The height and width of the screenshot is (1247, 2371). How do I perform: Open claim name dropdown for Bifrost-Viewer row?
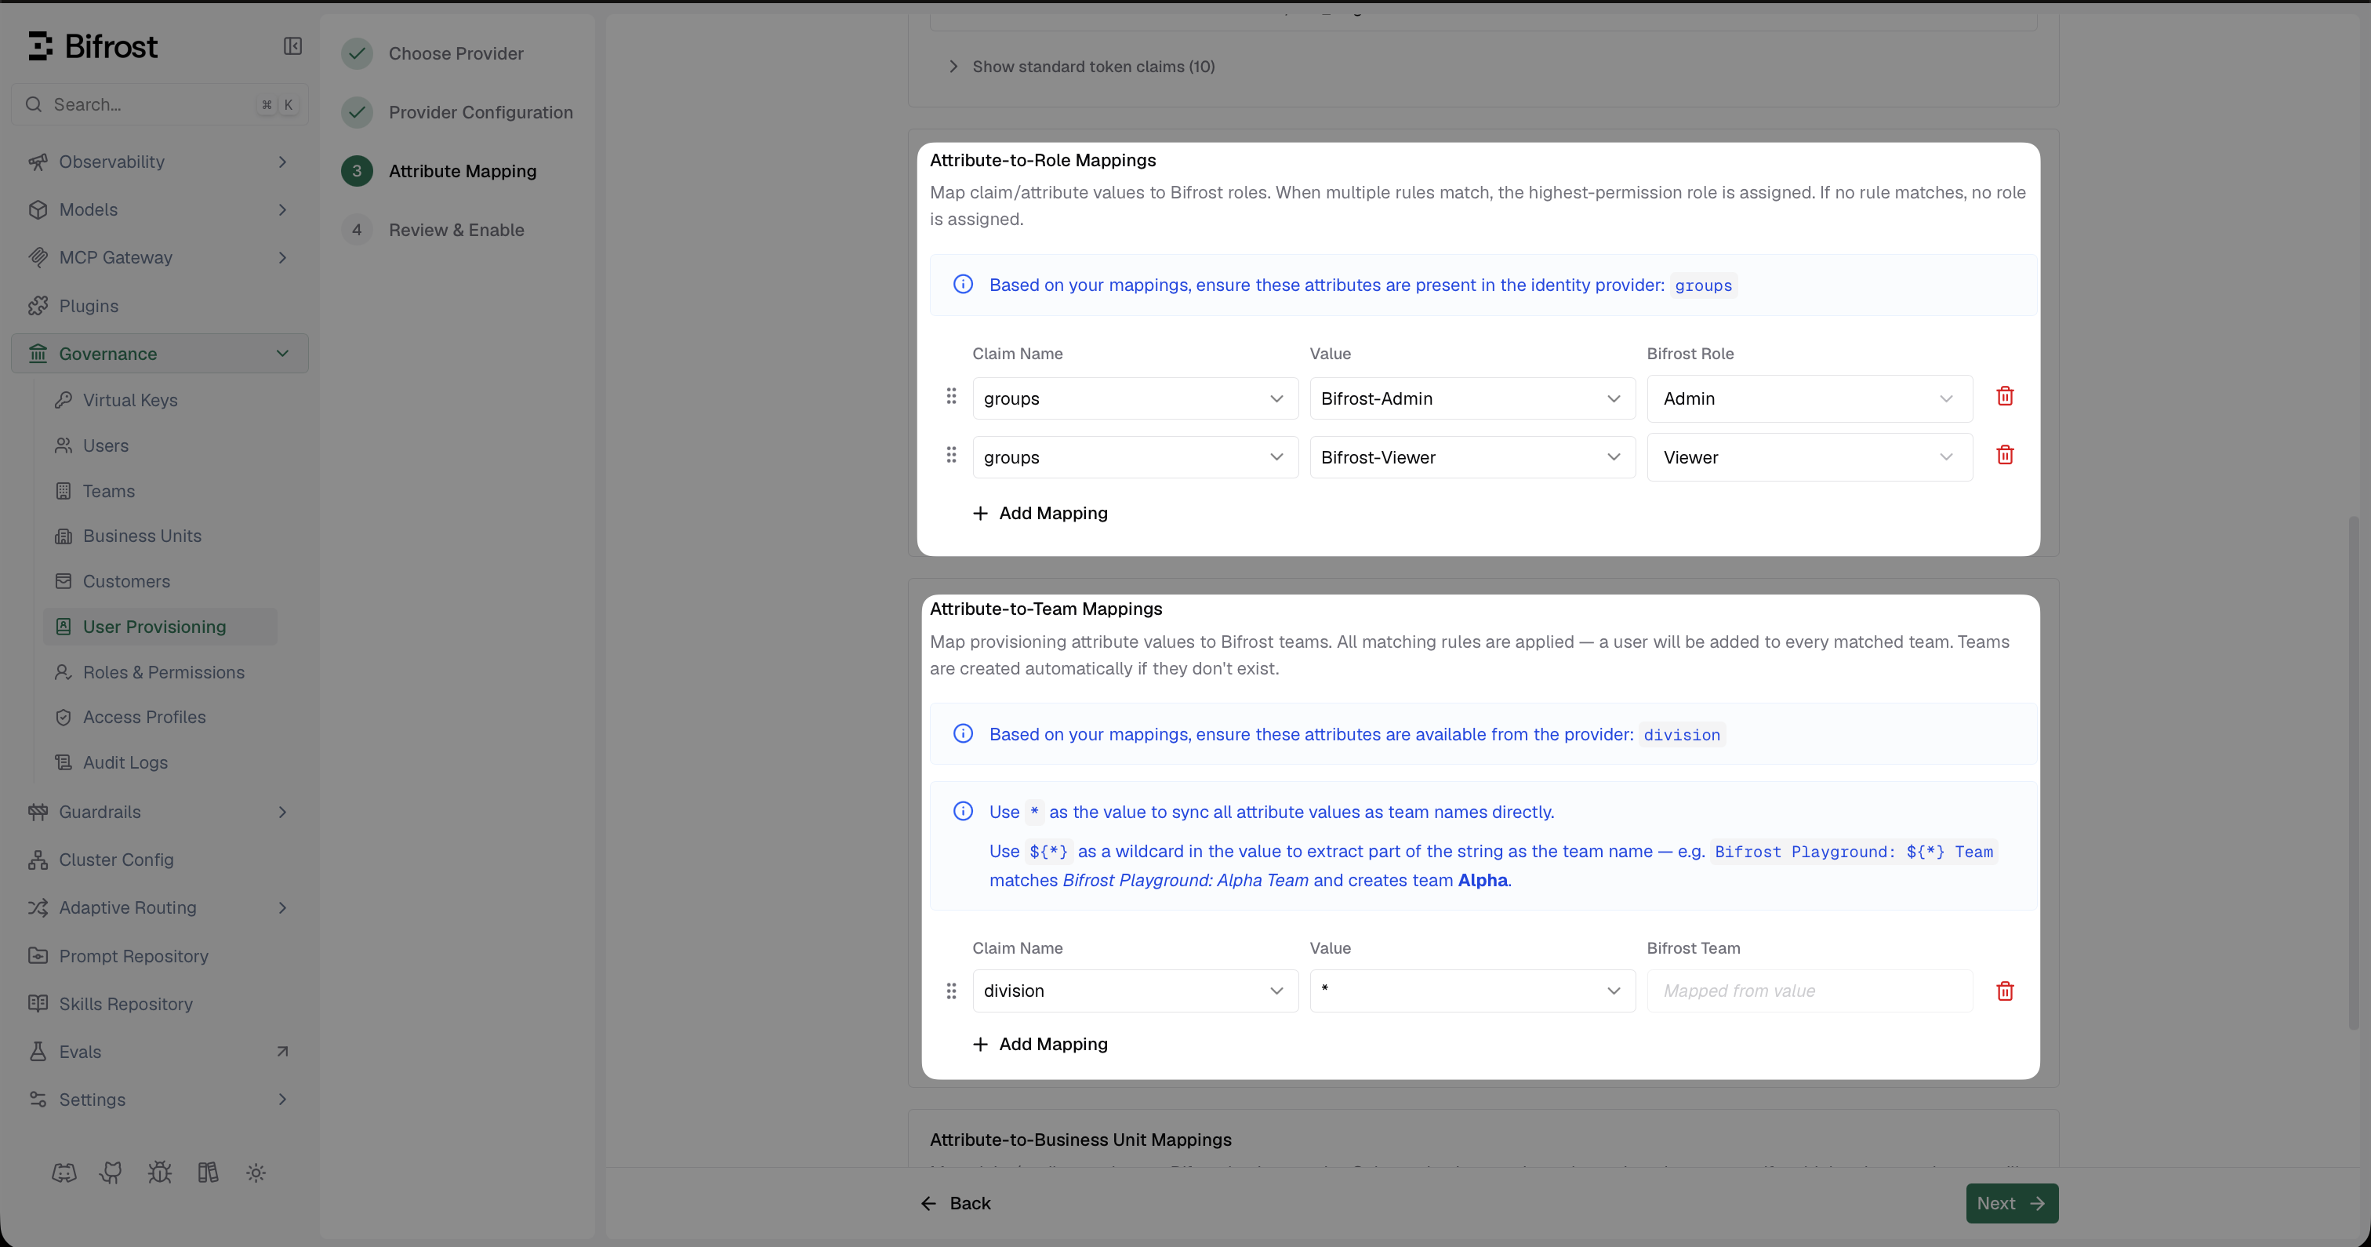(x=1135, y=458)
